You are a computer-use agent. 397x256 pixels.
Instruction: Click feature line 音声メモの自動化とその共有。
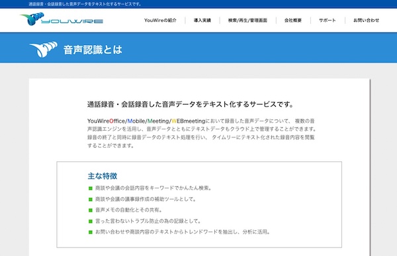pos(128,210)
